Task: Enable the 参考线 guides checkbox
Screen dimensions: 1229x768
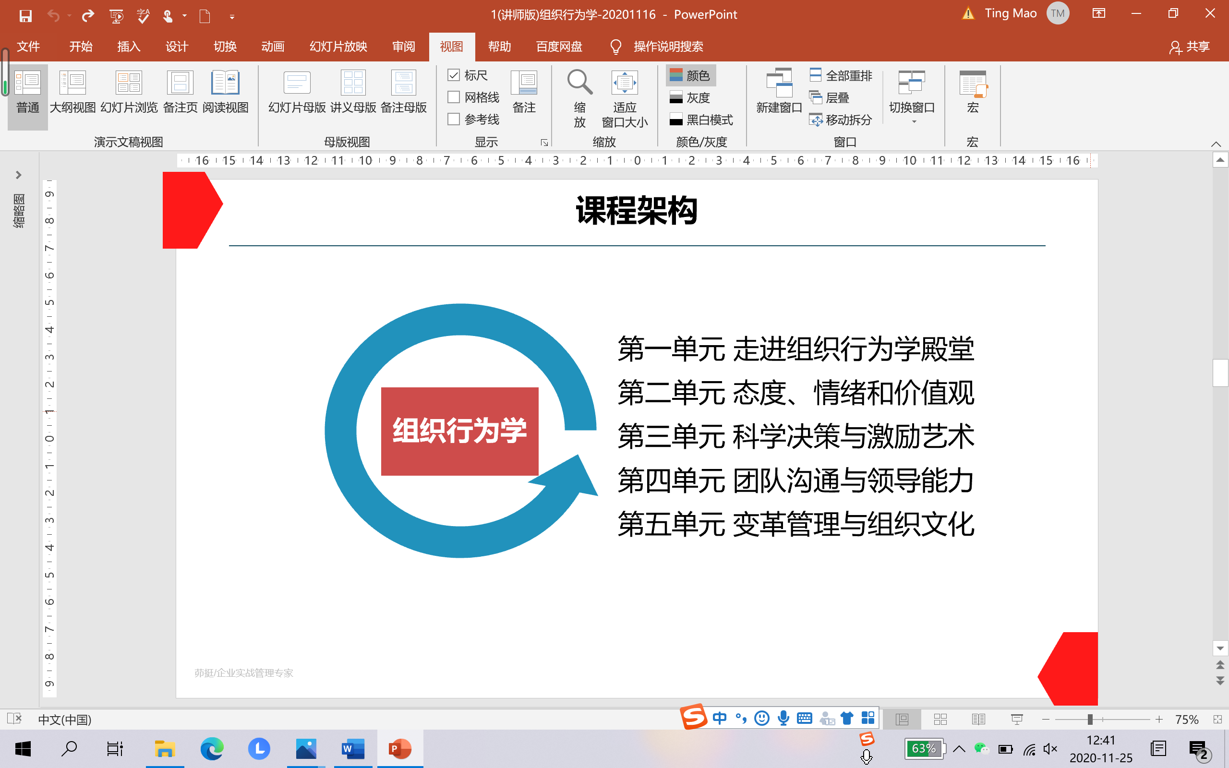Action: point(454,120)
